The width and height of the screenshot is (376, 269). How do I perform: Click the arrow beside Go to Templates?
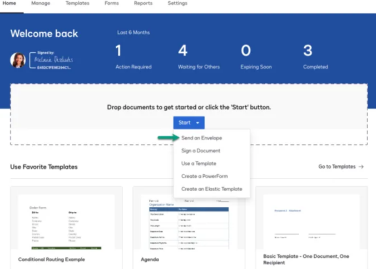(x=361, y=167)
